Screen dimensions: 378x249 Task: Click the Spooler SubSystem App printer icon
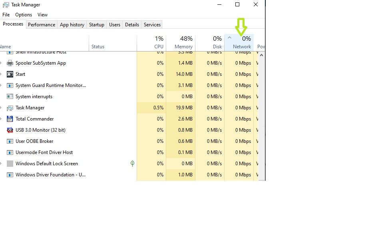10,63
